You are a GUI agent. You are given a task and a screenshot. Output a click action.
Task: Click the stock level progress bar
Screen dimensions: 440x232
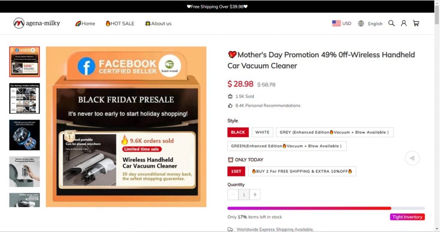click(x=326, y=208)
